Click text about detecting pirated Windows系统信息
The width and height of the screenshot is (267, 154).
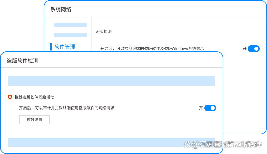click(x=152, y=49)
